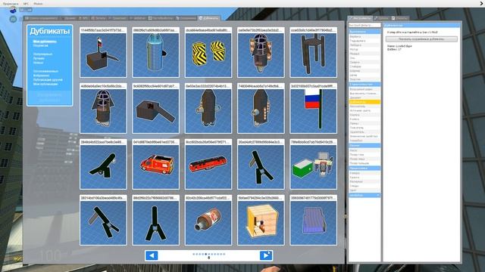Expand the last collapsed tool category
This screenshot has width=485, height=272.
pyautogui.click(x=365, y=195)
